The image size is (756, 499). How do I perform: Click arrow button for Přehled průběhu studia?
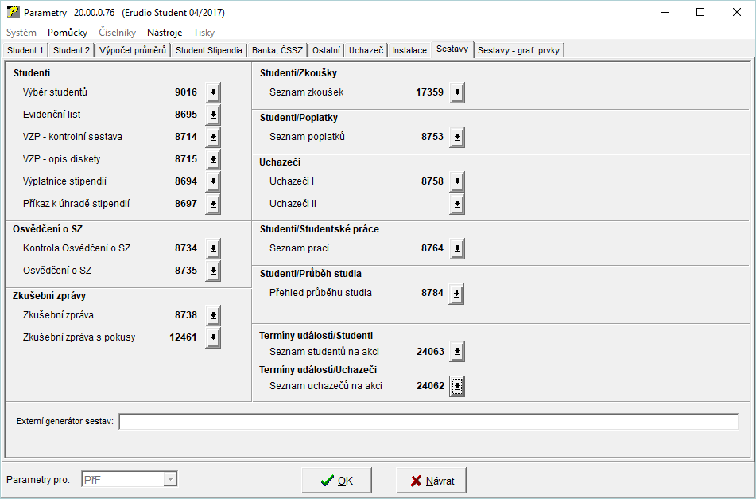(456, 293)
